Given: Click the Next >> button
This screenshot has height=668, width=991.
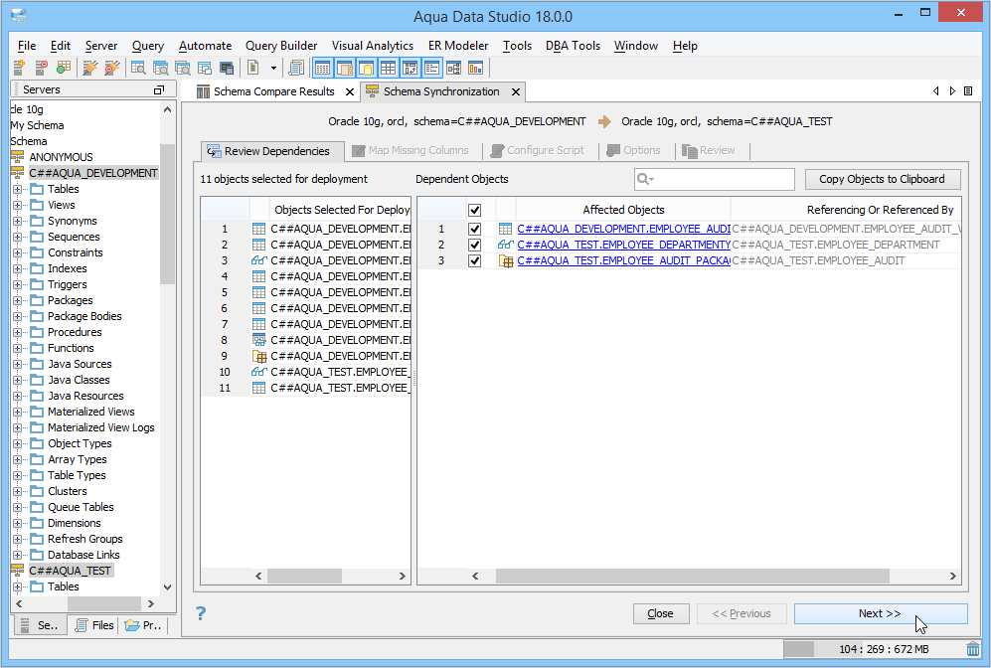Looking at the screenshot, I should (881, 613).
